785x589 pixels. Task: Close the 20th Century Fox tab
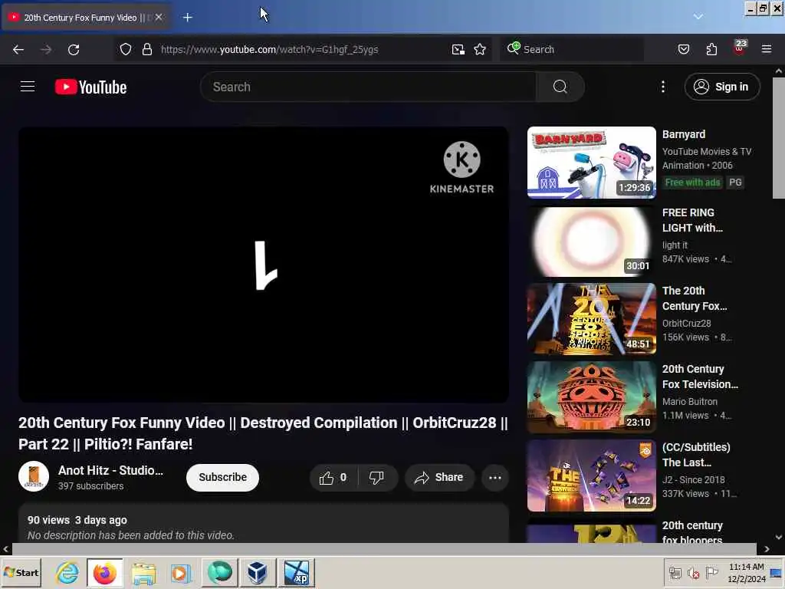click(159, 17)
